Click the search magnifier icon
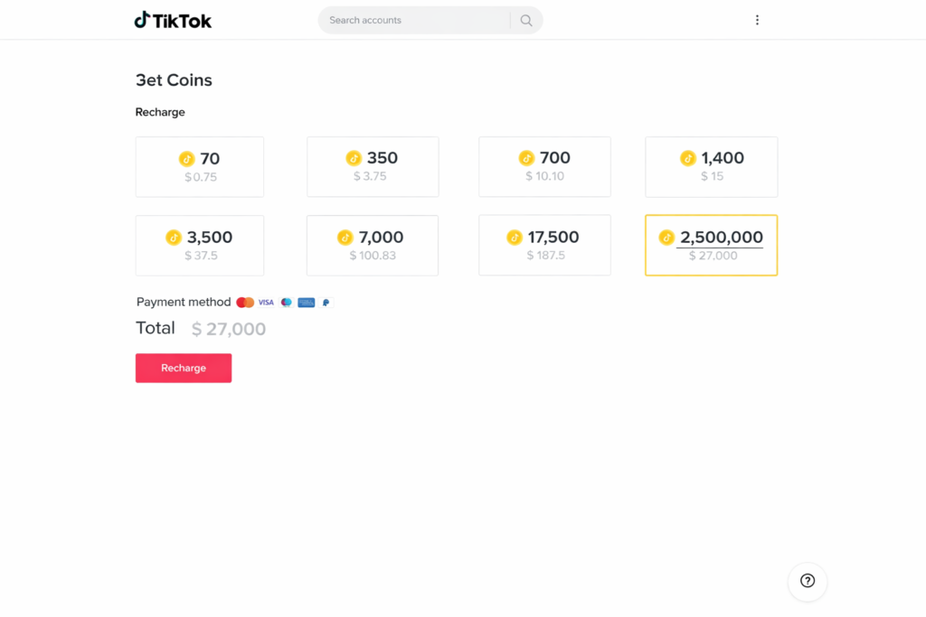The height and width of the screenshot is (617, 926). click(x=526, y=20)
